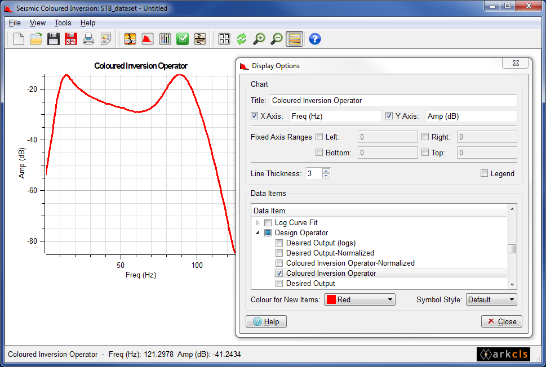Image resolution: width=546 pixels, height=367 pixels.
Task: Enable the Right fixed axis range checkbox
Action: (x=425, y=137)
